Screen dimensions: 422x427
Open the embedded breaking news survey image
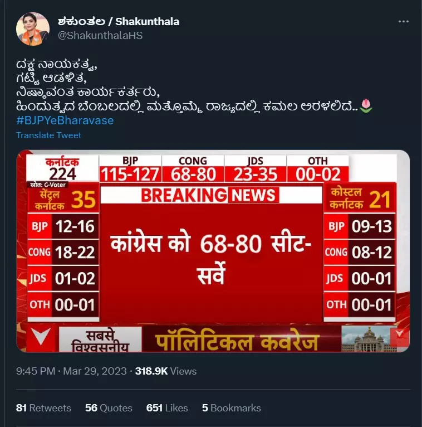point(213,251)
